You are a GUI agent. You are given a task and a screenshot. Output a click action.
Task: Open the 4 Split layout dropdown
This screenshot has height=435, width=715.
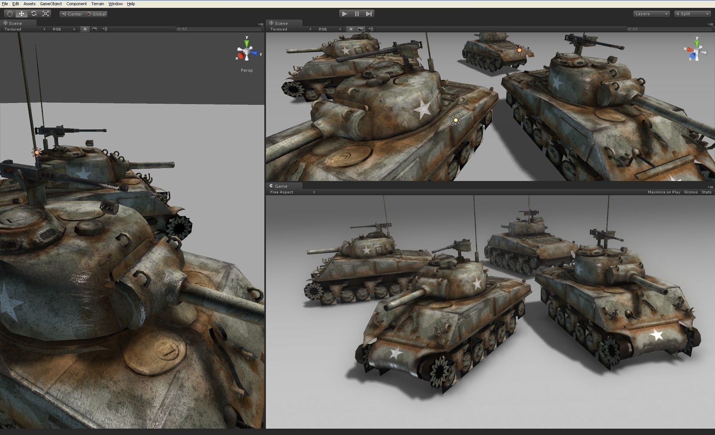(692, 14)
